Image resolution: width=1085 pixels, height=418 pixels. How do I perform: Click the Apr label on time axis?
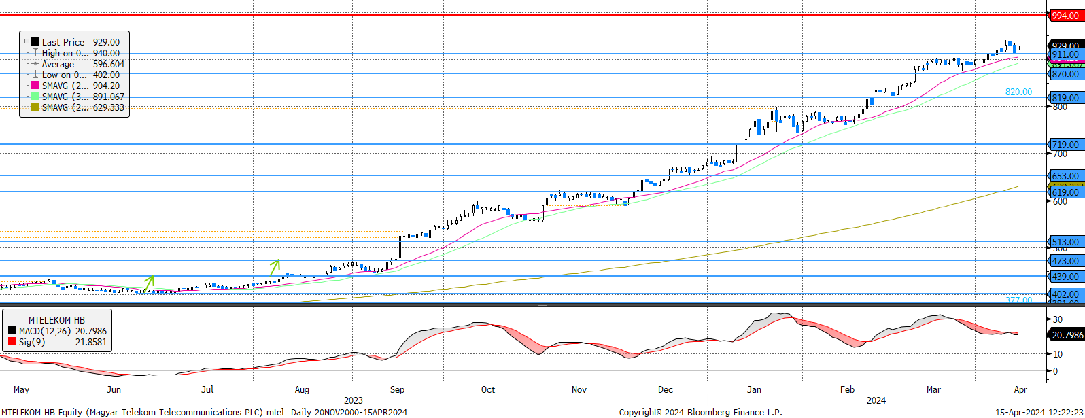pos(1020,389)
